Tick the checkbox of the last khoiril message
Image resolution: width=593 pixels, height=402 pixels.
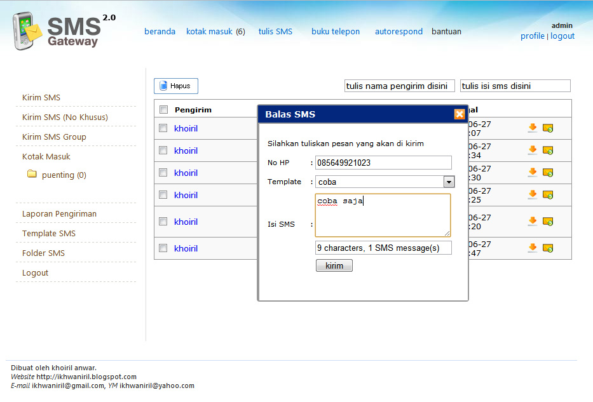(163, 248)
